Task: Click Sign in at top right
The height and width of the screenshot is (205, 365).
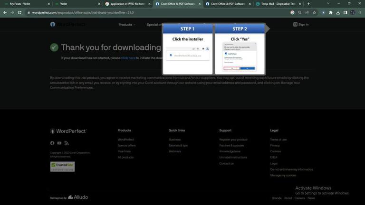Action: click(301, 24)
